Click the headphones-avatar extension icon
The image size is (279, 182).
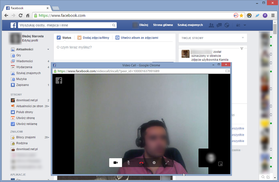(x=249, y=15)
